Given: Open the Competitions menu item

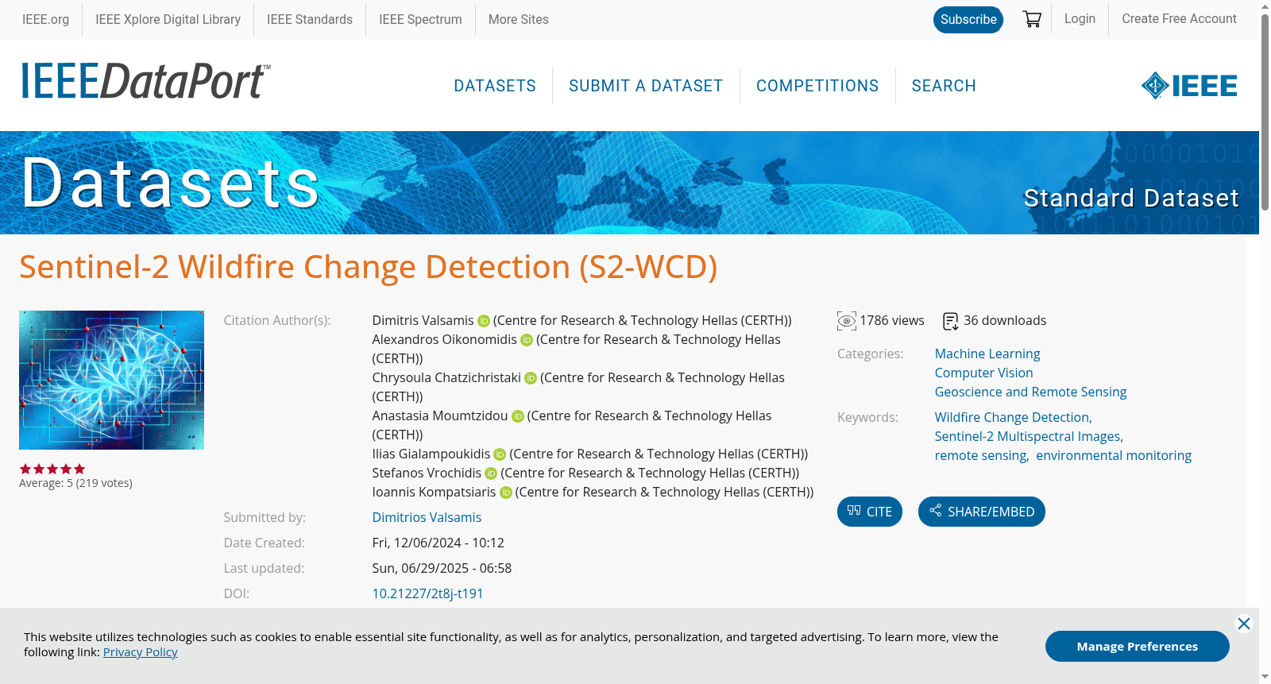Looking at the screenshot, I should 817,86.
